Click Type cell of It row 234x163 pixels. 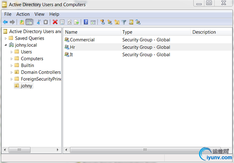(146, 55)
